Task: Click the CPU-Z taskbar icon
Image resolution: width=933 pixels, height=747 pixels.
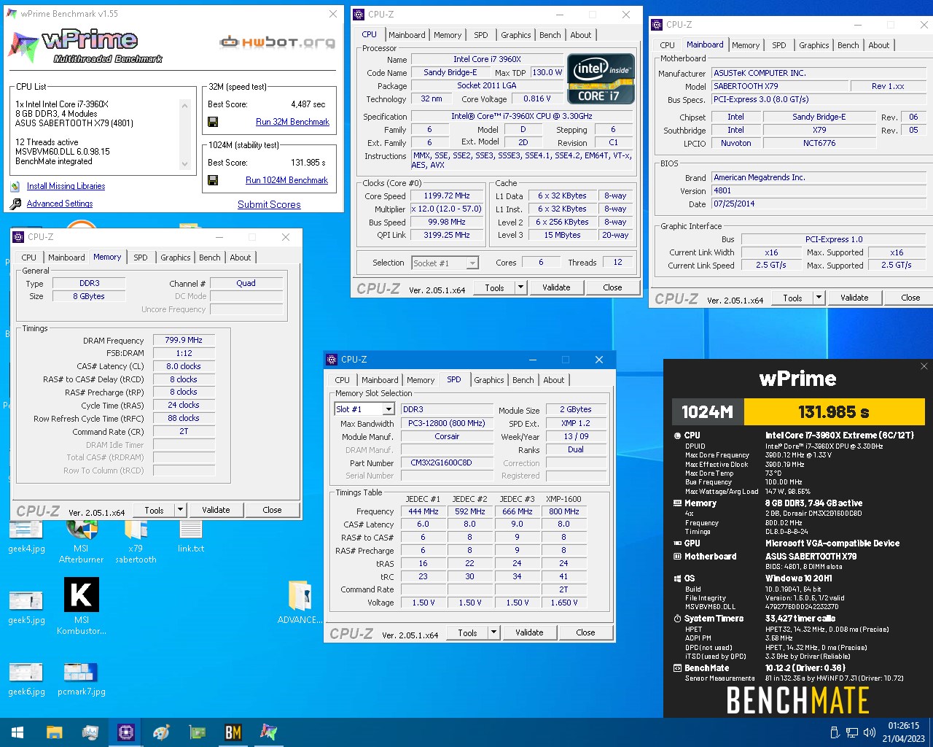Action: [125, 732]
